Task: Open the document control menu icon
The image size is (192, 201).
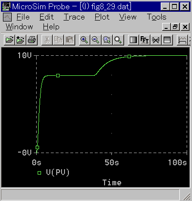Action: [x=7, y=17]
